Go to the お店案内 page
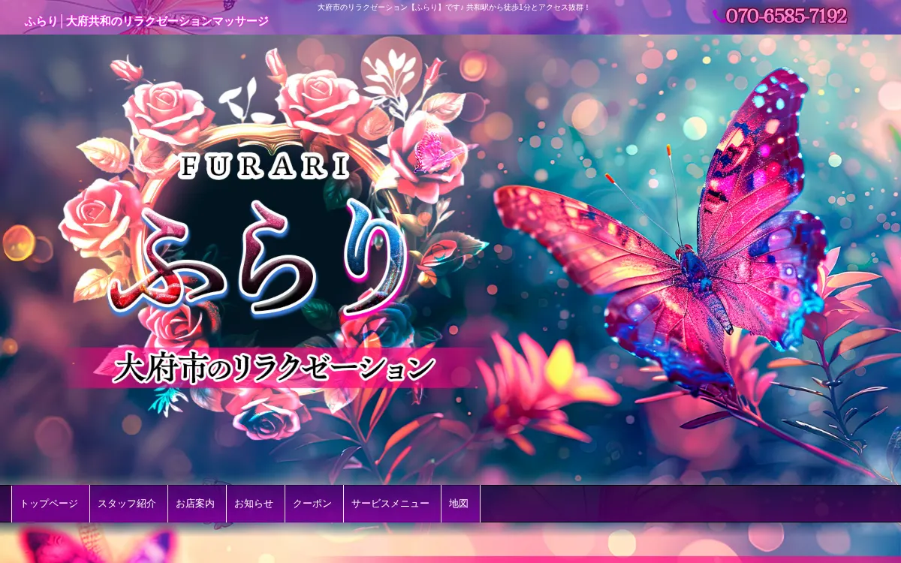Viewport: 901px width, 563px height. (x=197, y=504)
